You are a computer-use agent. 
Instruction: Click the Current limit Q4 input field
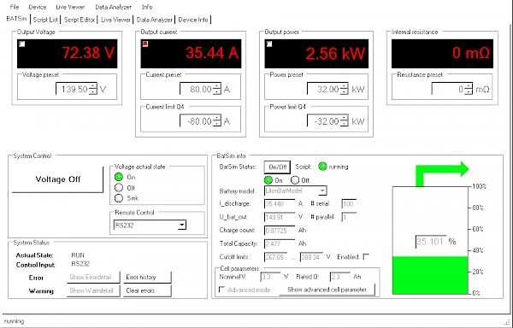point(196,121)
